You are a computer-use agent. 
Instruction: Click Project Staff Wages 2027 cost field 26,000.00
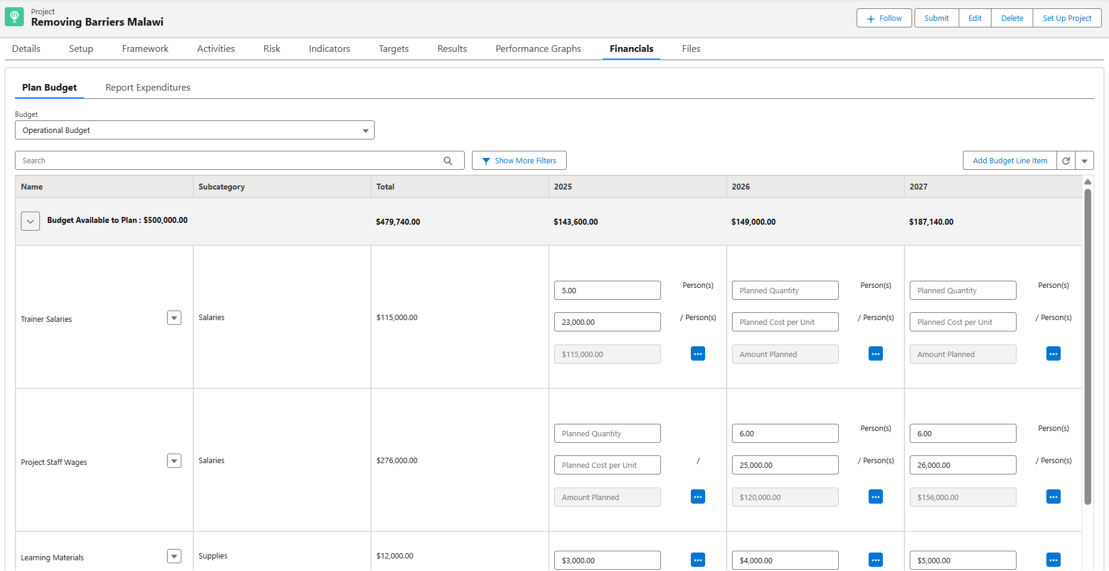[x=963, y=466]
